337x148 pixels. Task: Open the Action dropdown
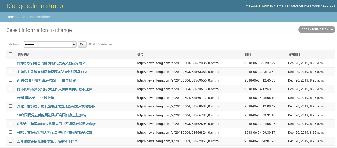pyautogui.click(x=50, y=44)
